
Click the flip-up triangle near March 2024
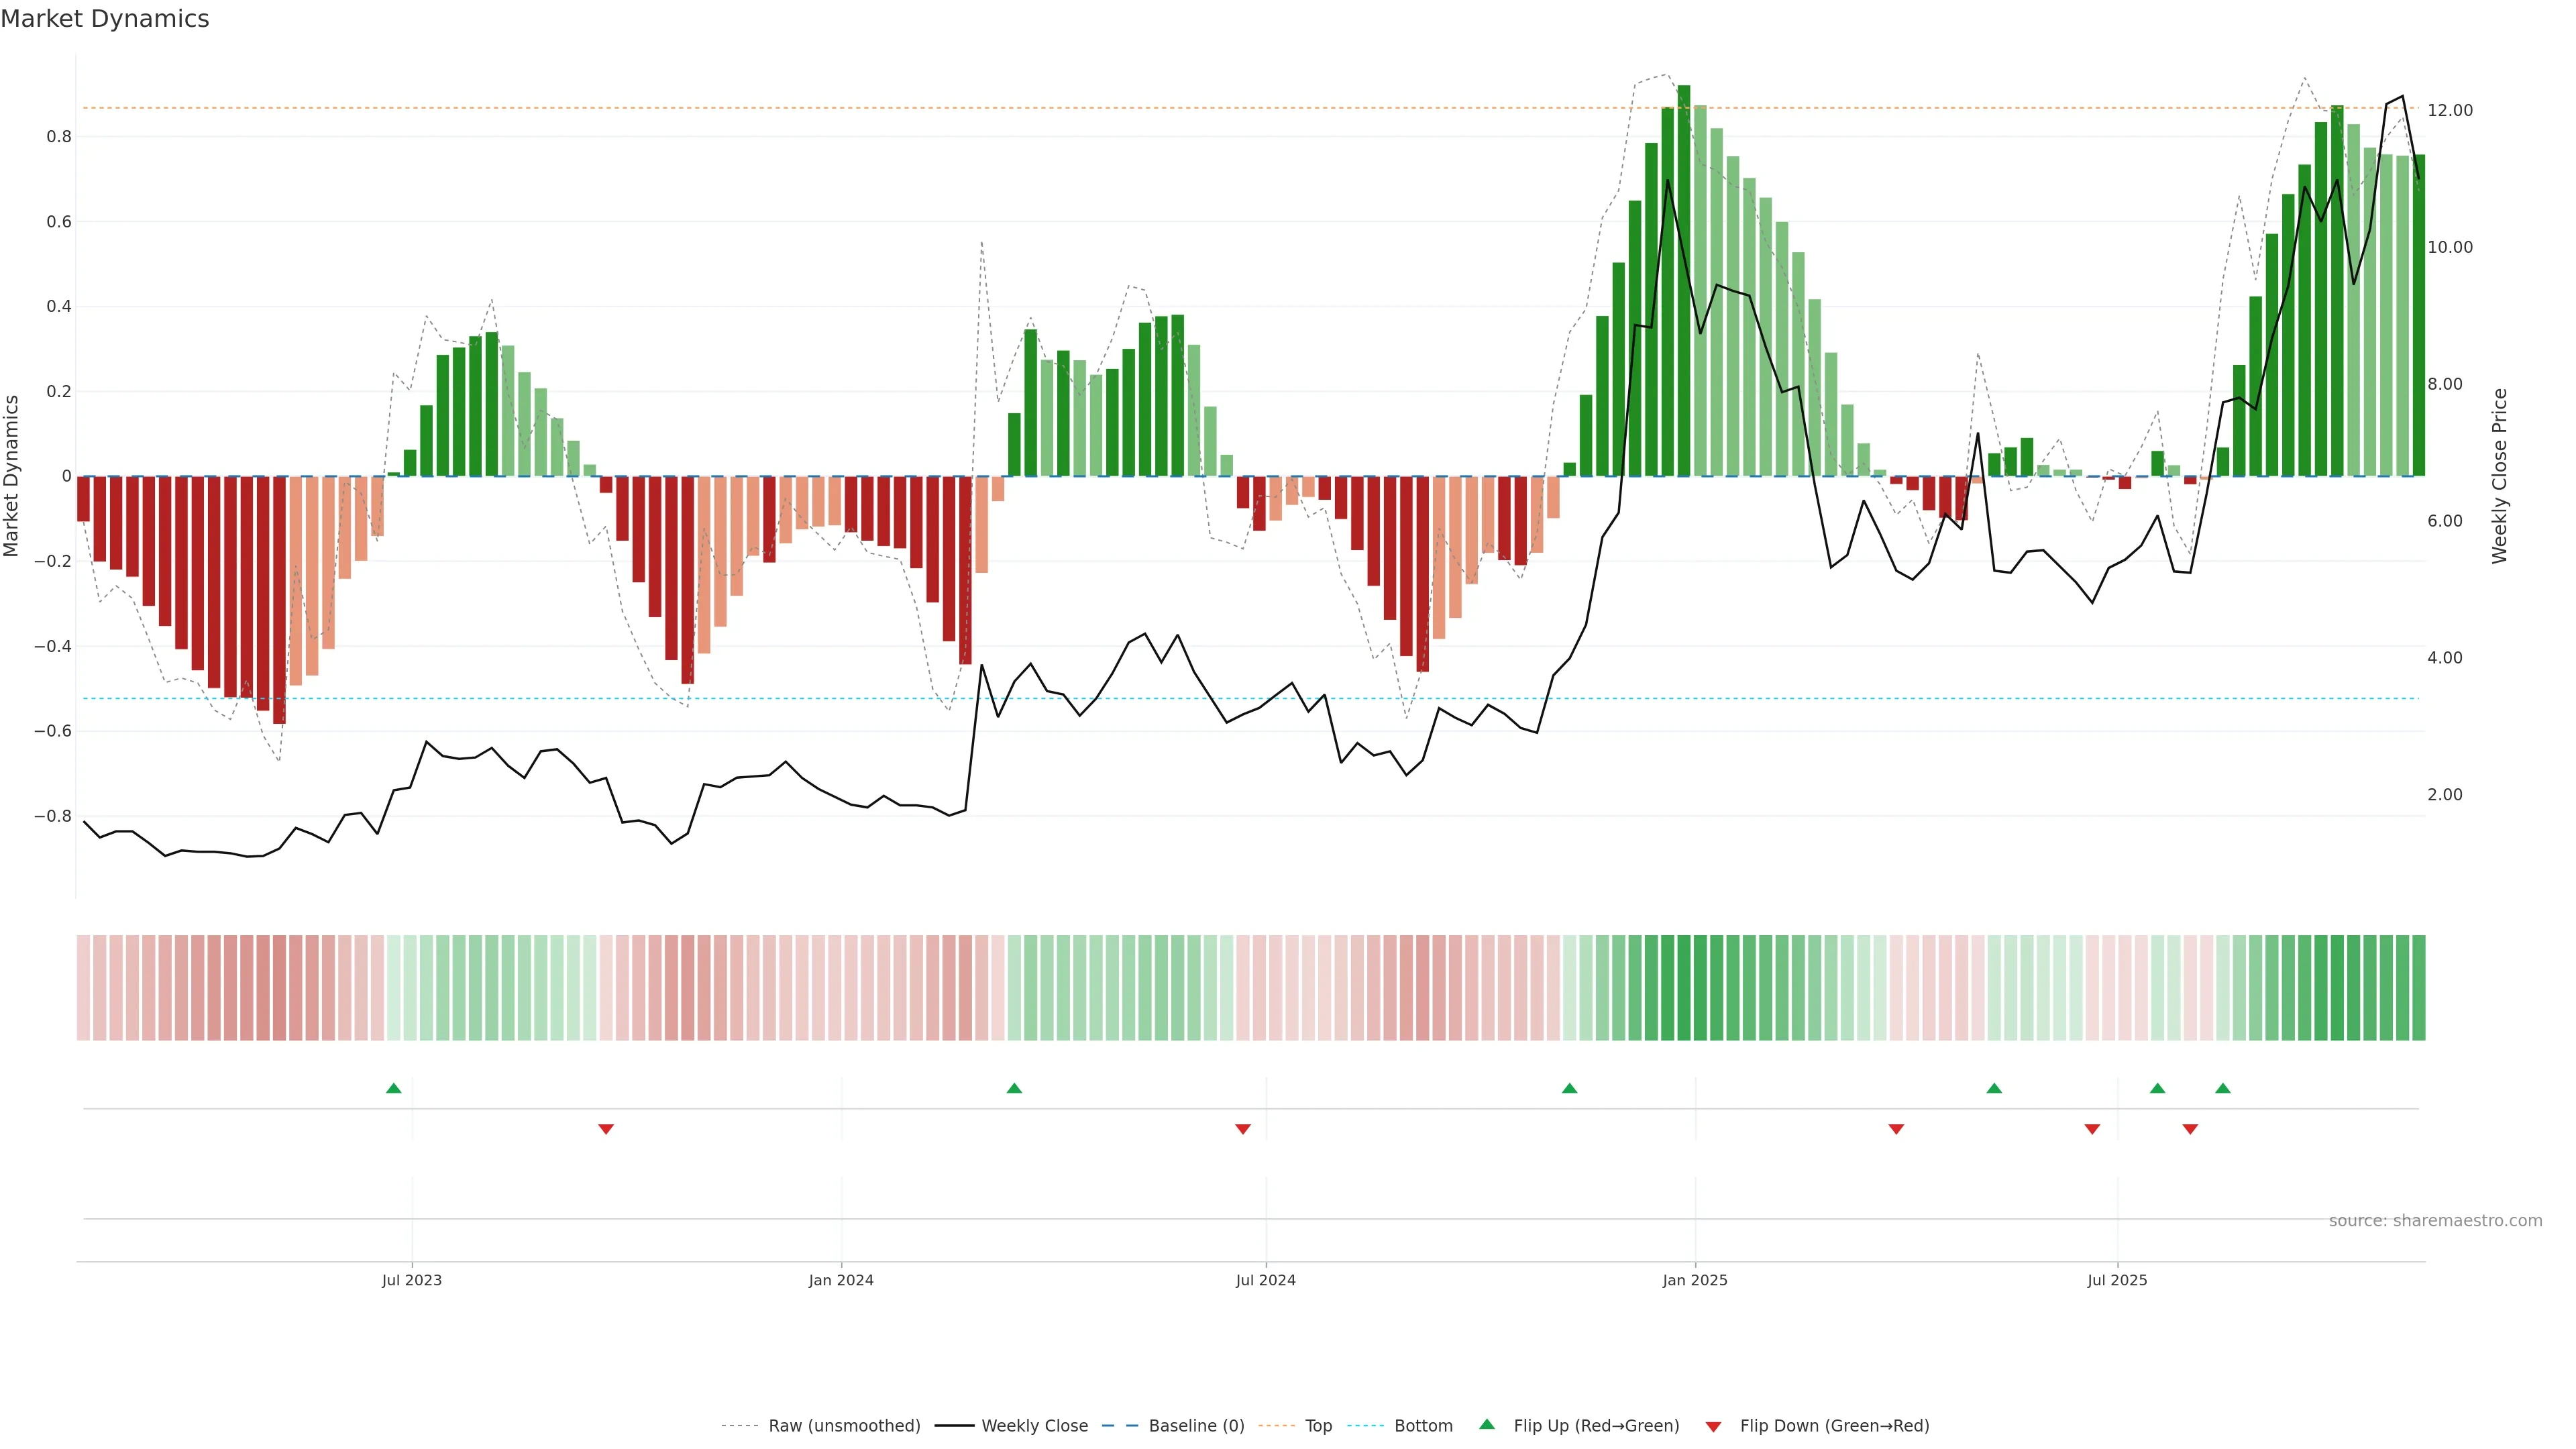1014,1088
